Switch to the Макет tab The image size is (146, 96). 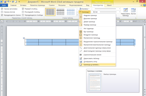tap(109, 5)
